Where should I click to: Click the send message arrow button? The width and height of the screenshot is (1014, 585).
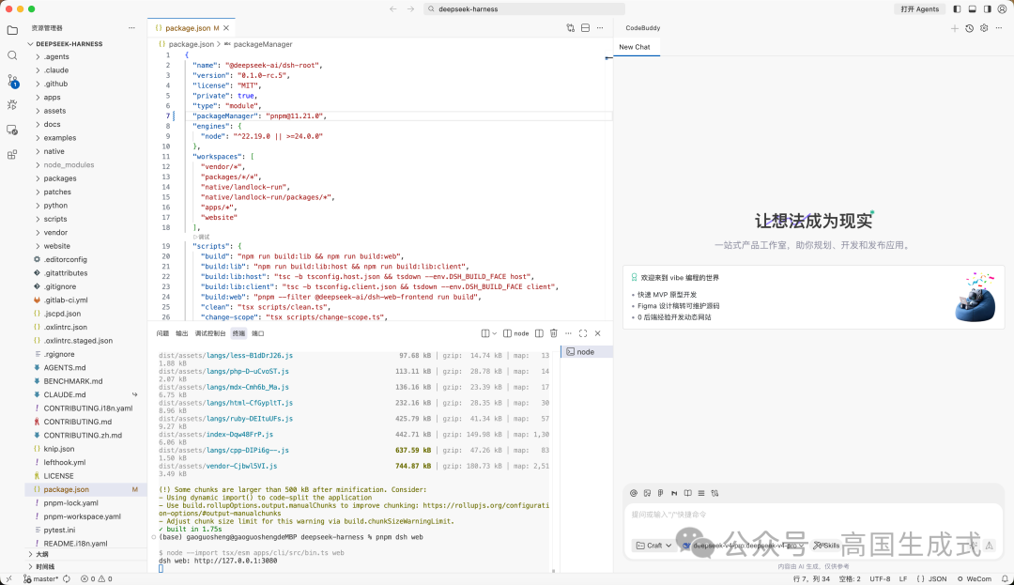click(989, 546)
